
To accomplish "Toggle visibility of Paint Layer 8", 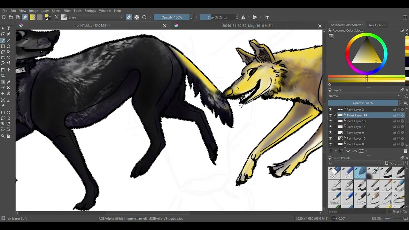I will coord(330,144).
